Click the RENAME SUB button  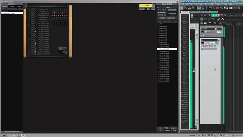tap(162, 15)
